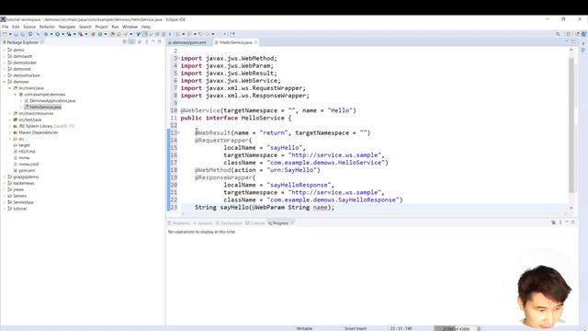
Task: Select the ServletApp project
Action: pos(23,202)
